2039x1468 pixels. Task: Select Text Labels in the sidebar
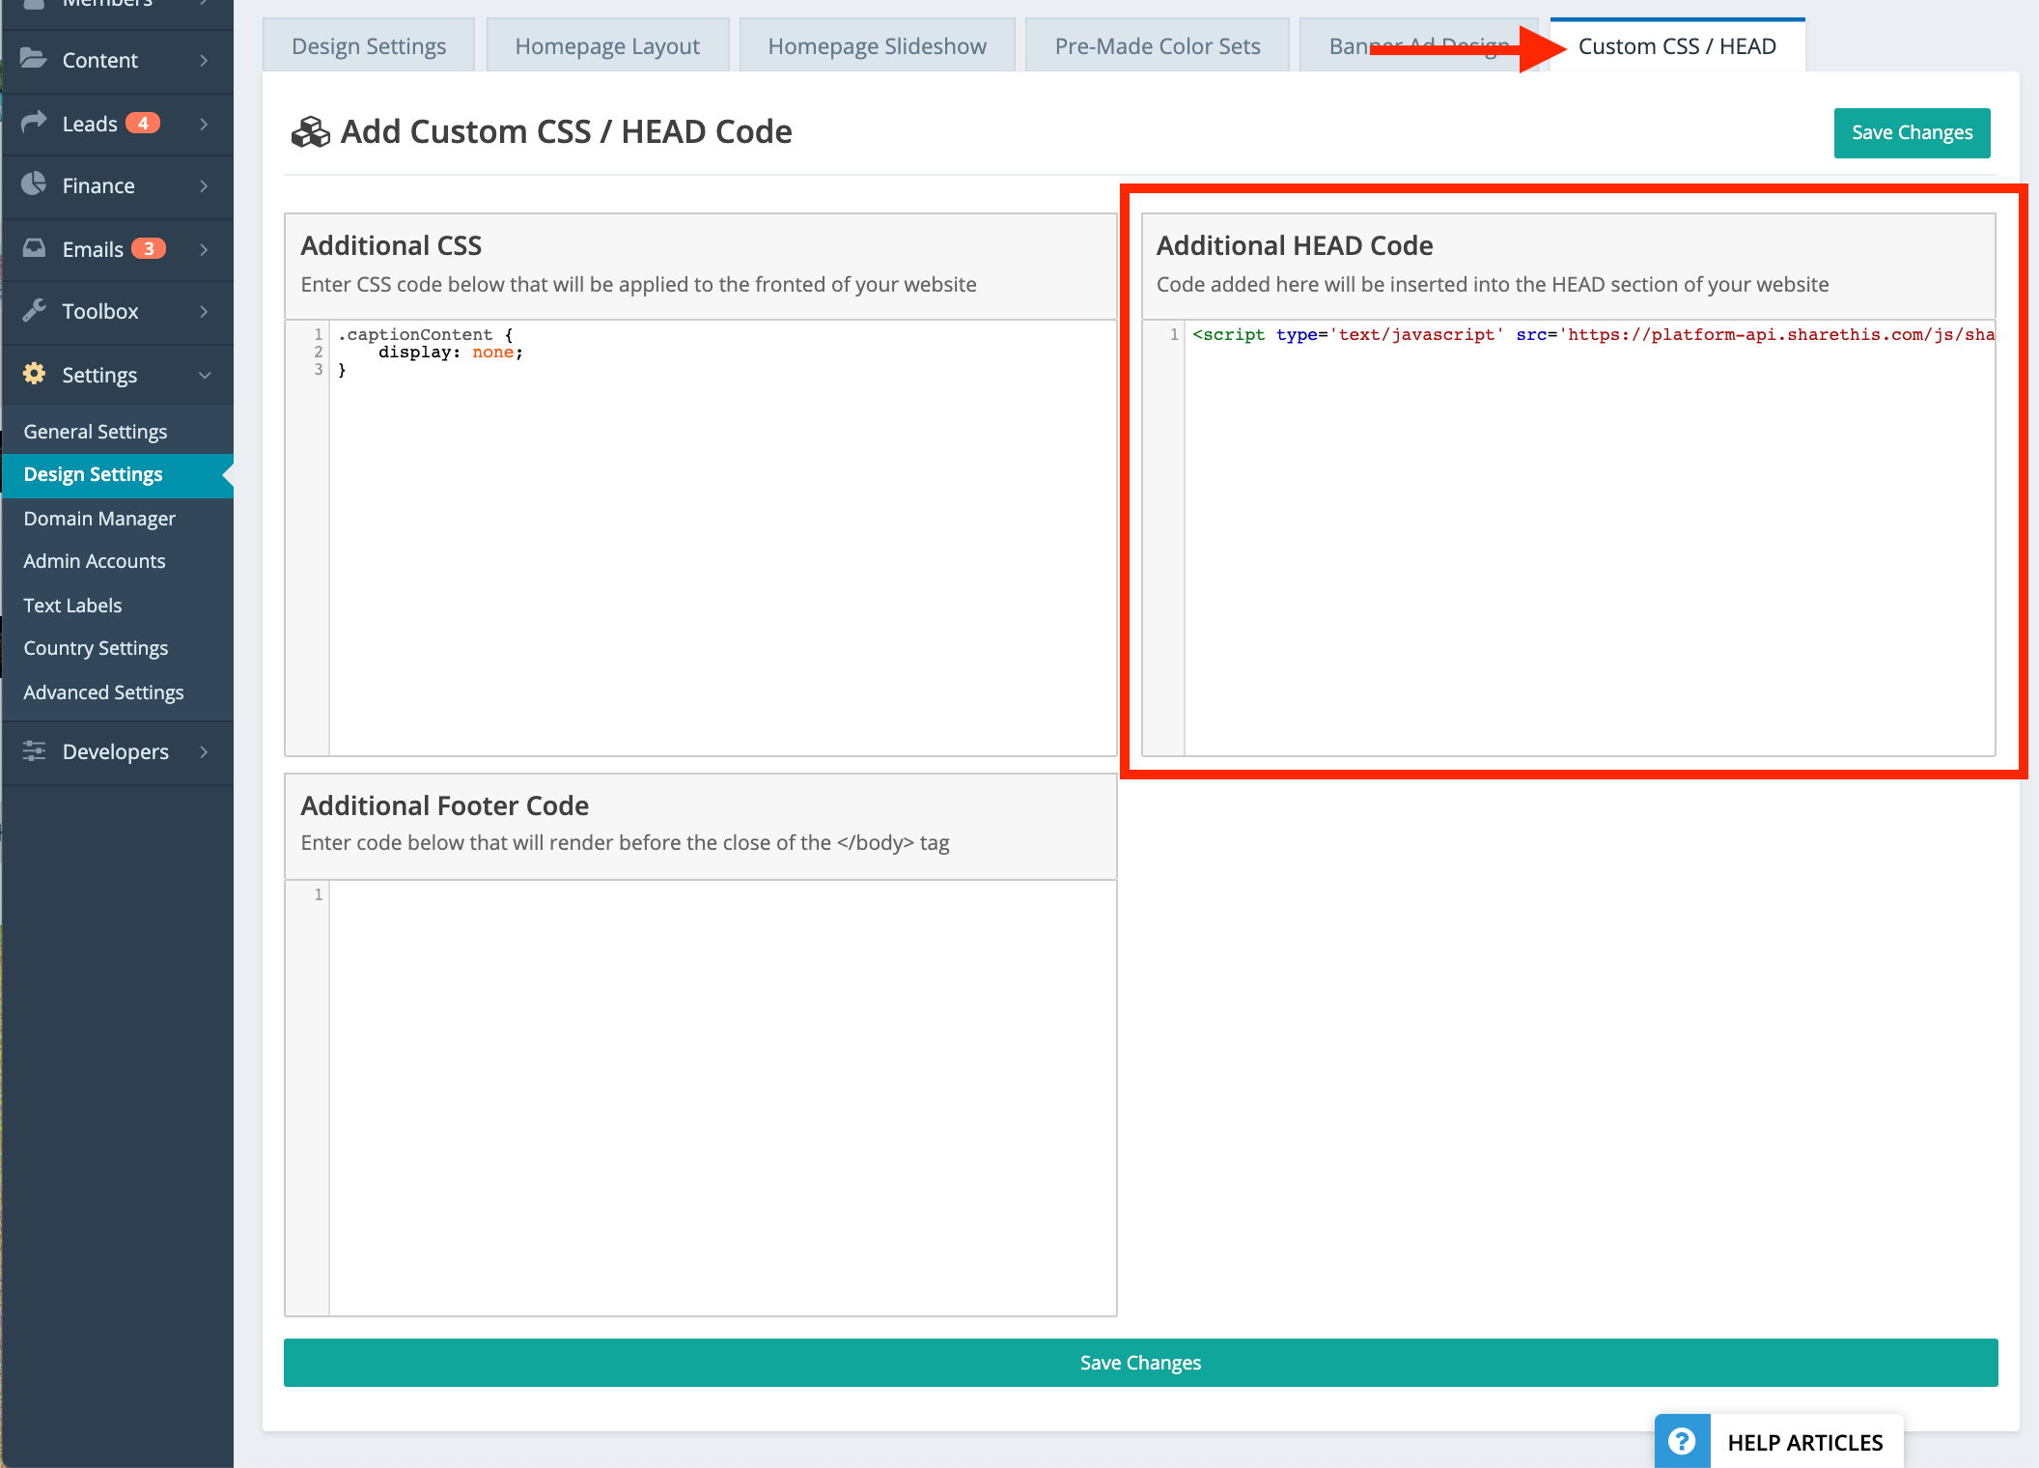pos(71,605)
